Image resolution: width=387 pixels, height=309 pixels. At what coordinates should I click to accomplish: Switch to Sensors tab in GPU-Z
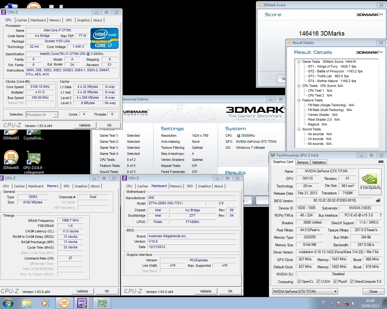pos(302,162)
